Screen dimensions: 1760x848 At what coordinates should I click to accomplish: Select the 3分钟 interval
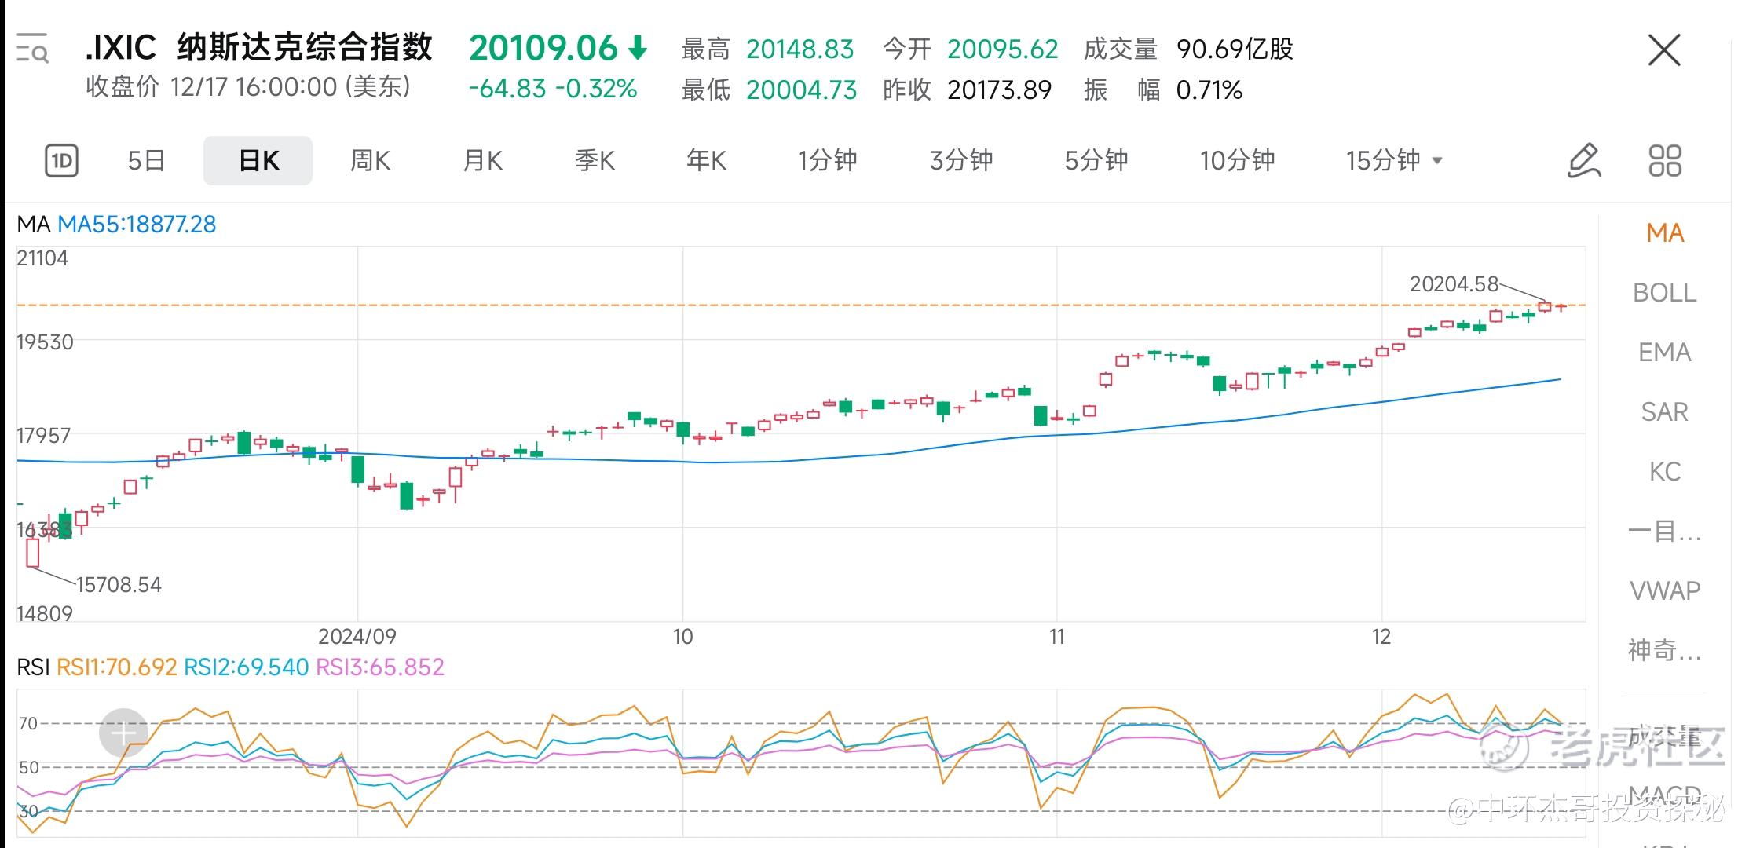tap(961, 160)
